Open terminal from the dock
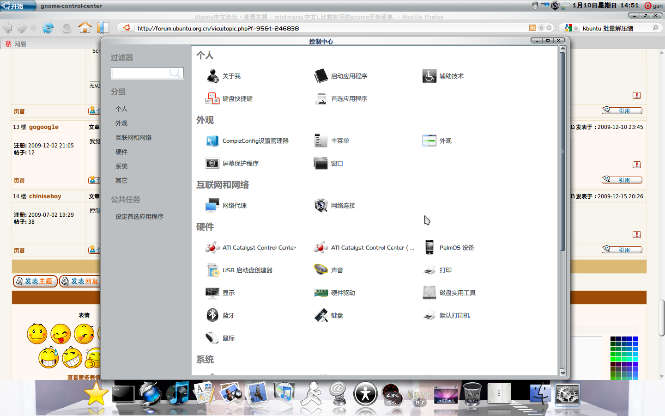This screenshot has height=416, width=665. pyautogui.click(x=123, y=394)
